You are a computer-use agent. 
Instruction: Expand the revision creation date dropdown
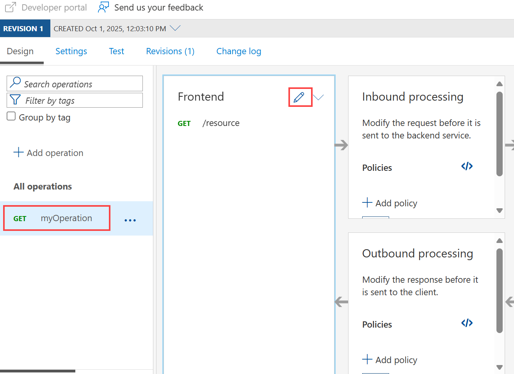point(175,28)
